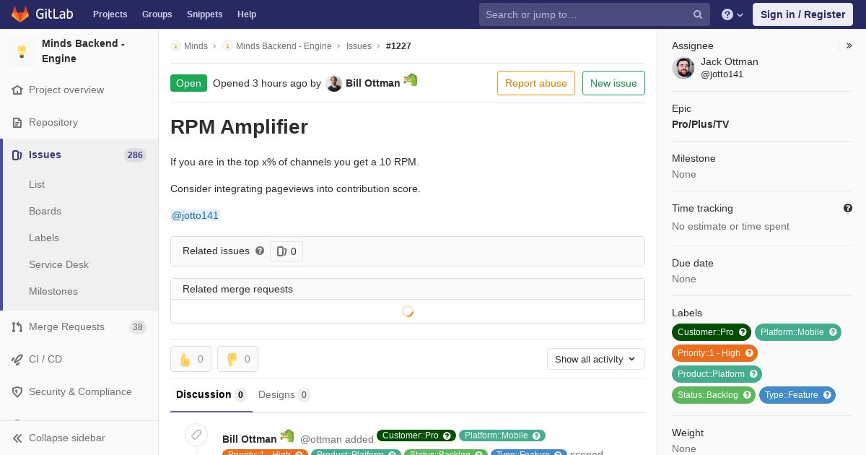866x455 pixels.
Task: Click help icon on Priority::1 - High label
Action: coord(749,353)
